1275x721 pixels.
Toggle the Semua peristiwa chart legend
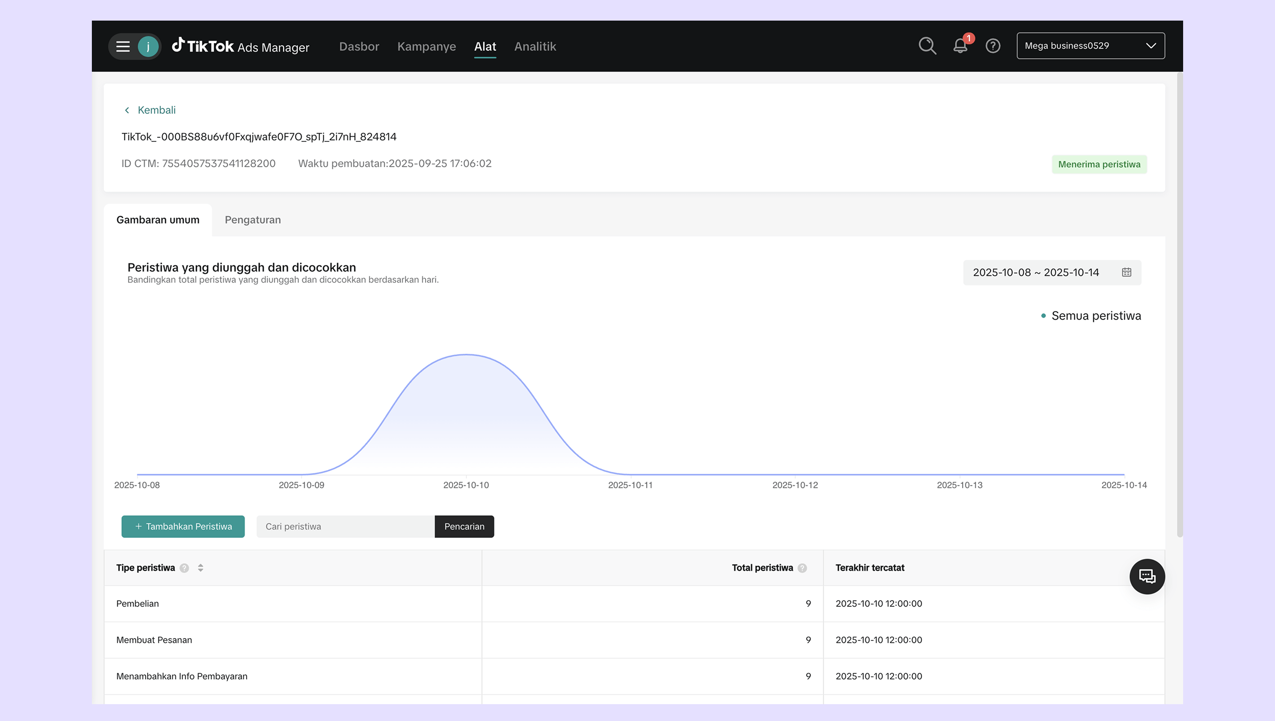click(x=1091, y=316)
